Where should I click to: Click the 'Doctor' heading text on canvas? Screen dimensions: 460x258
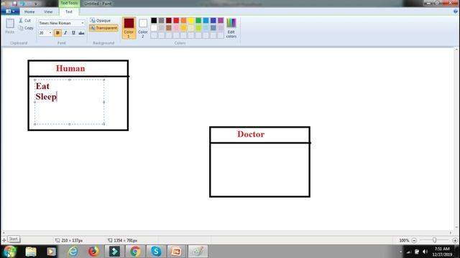tap(251, 134)
